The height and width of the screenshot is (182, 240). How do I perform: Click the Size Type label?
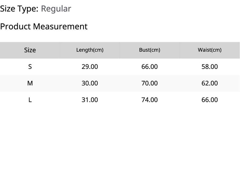click(19, 9)
